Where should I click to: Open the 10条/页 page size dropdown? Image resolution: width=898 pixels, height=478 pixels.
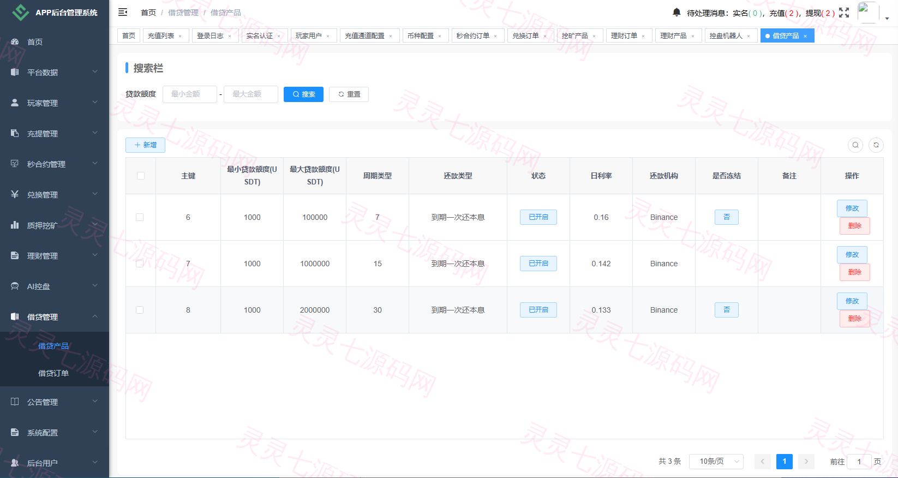(716, 461)
